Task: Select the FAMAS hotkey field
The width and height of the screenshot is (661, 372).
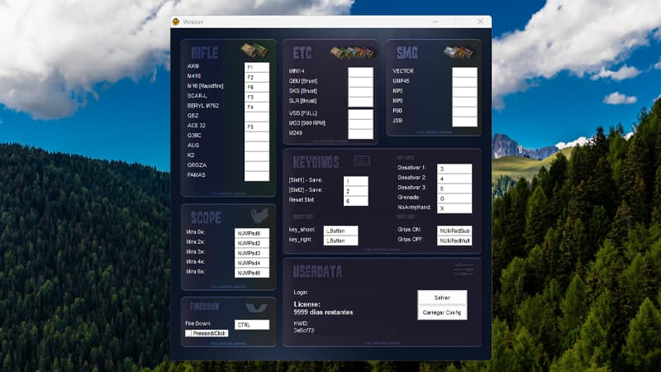Action: pos(257,176)
